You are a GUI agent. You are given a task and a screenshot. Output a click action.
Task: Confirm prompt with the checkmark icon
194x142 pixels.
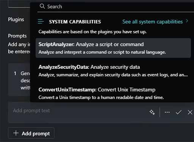click(178, 112)
